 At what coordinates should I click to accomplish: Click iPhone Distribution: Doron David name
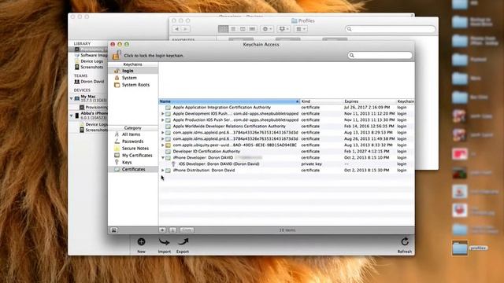[x=204, y=171]
